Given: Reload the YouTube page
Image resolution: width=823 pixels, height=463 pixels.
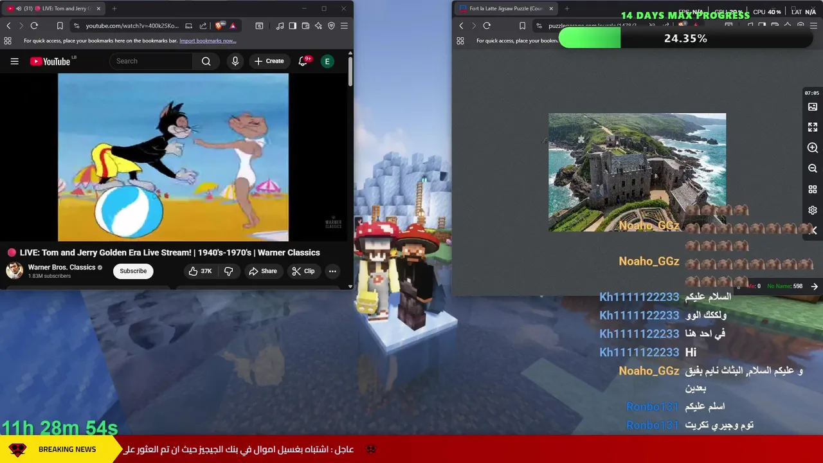Looking at the screenshot, I should point(34,26).
